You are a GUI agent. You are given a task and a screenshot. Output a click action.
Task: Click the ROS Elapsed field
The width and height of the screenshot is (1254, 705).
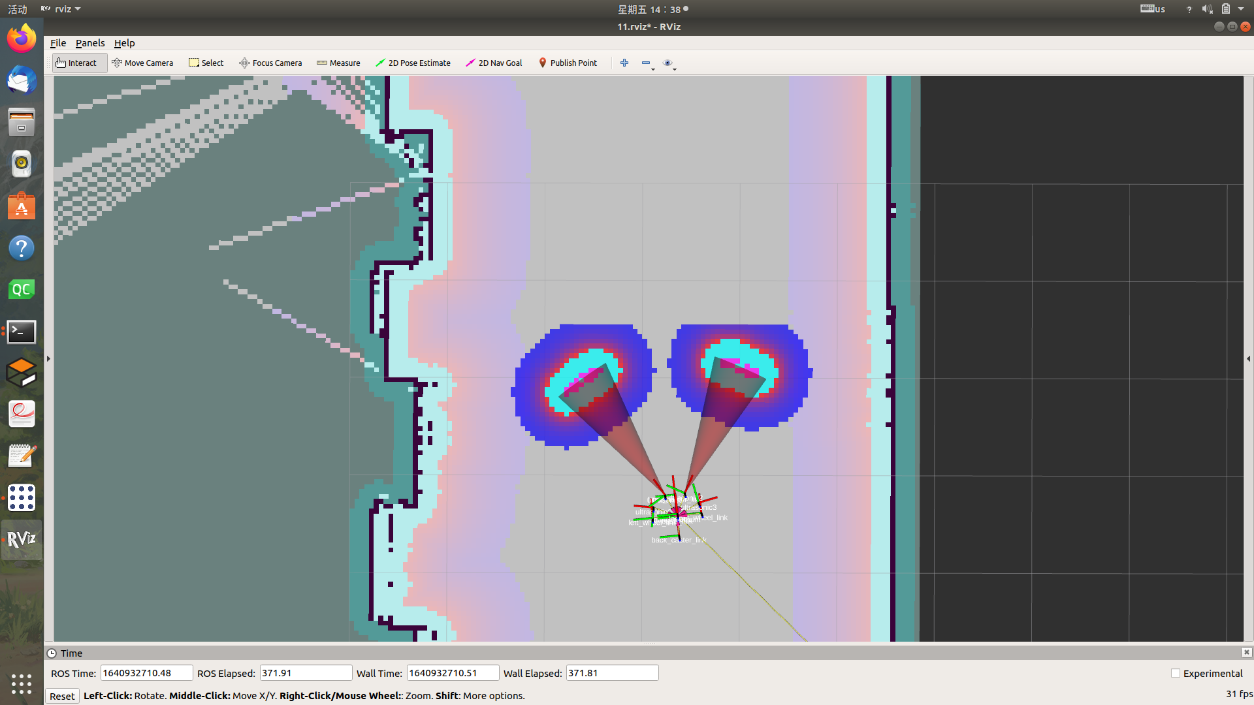coord(306,673)
